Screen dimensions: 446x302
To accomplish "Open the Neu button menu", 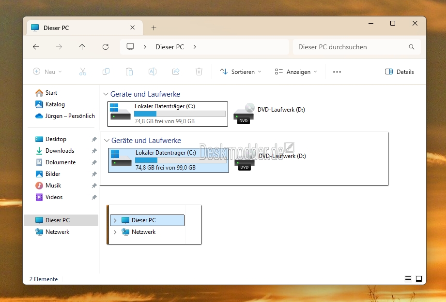I will 47,72.
